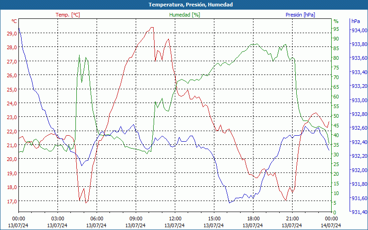368x230 pixels.
Task: Click the 19,0 temperature axis value
Action: click(x=12, y=173)
